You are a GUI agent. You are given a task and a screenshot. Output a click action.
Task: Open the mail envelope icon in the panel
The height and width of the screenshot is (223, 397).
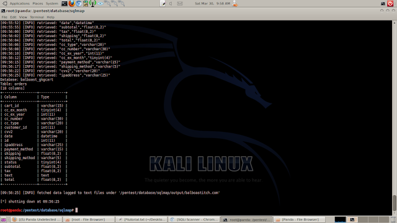click(180, 4)
